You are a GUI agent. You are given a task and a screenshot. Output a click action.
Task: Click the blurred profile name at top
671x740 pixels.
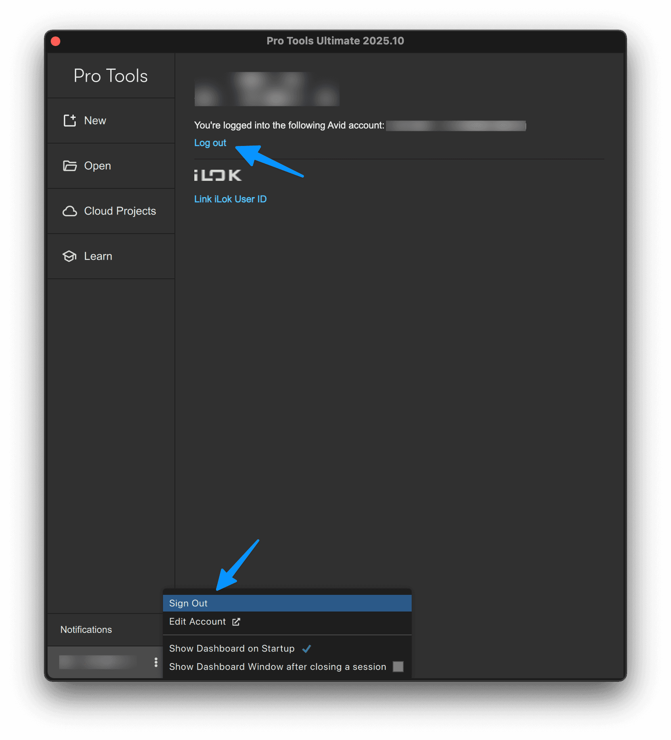pyautogui.click(x=266, y=89)
